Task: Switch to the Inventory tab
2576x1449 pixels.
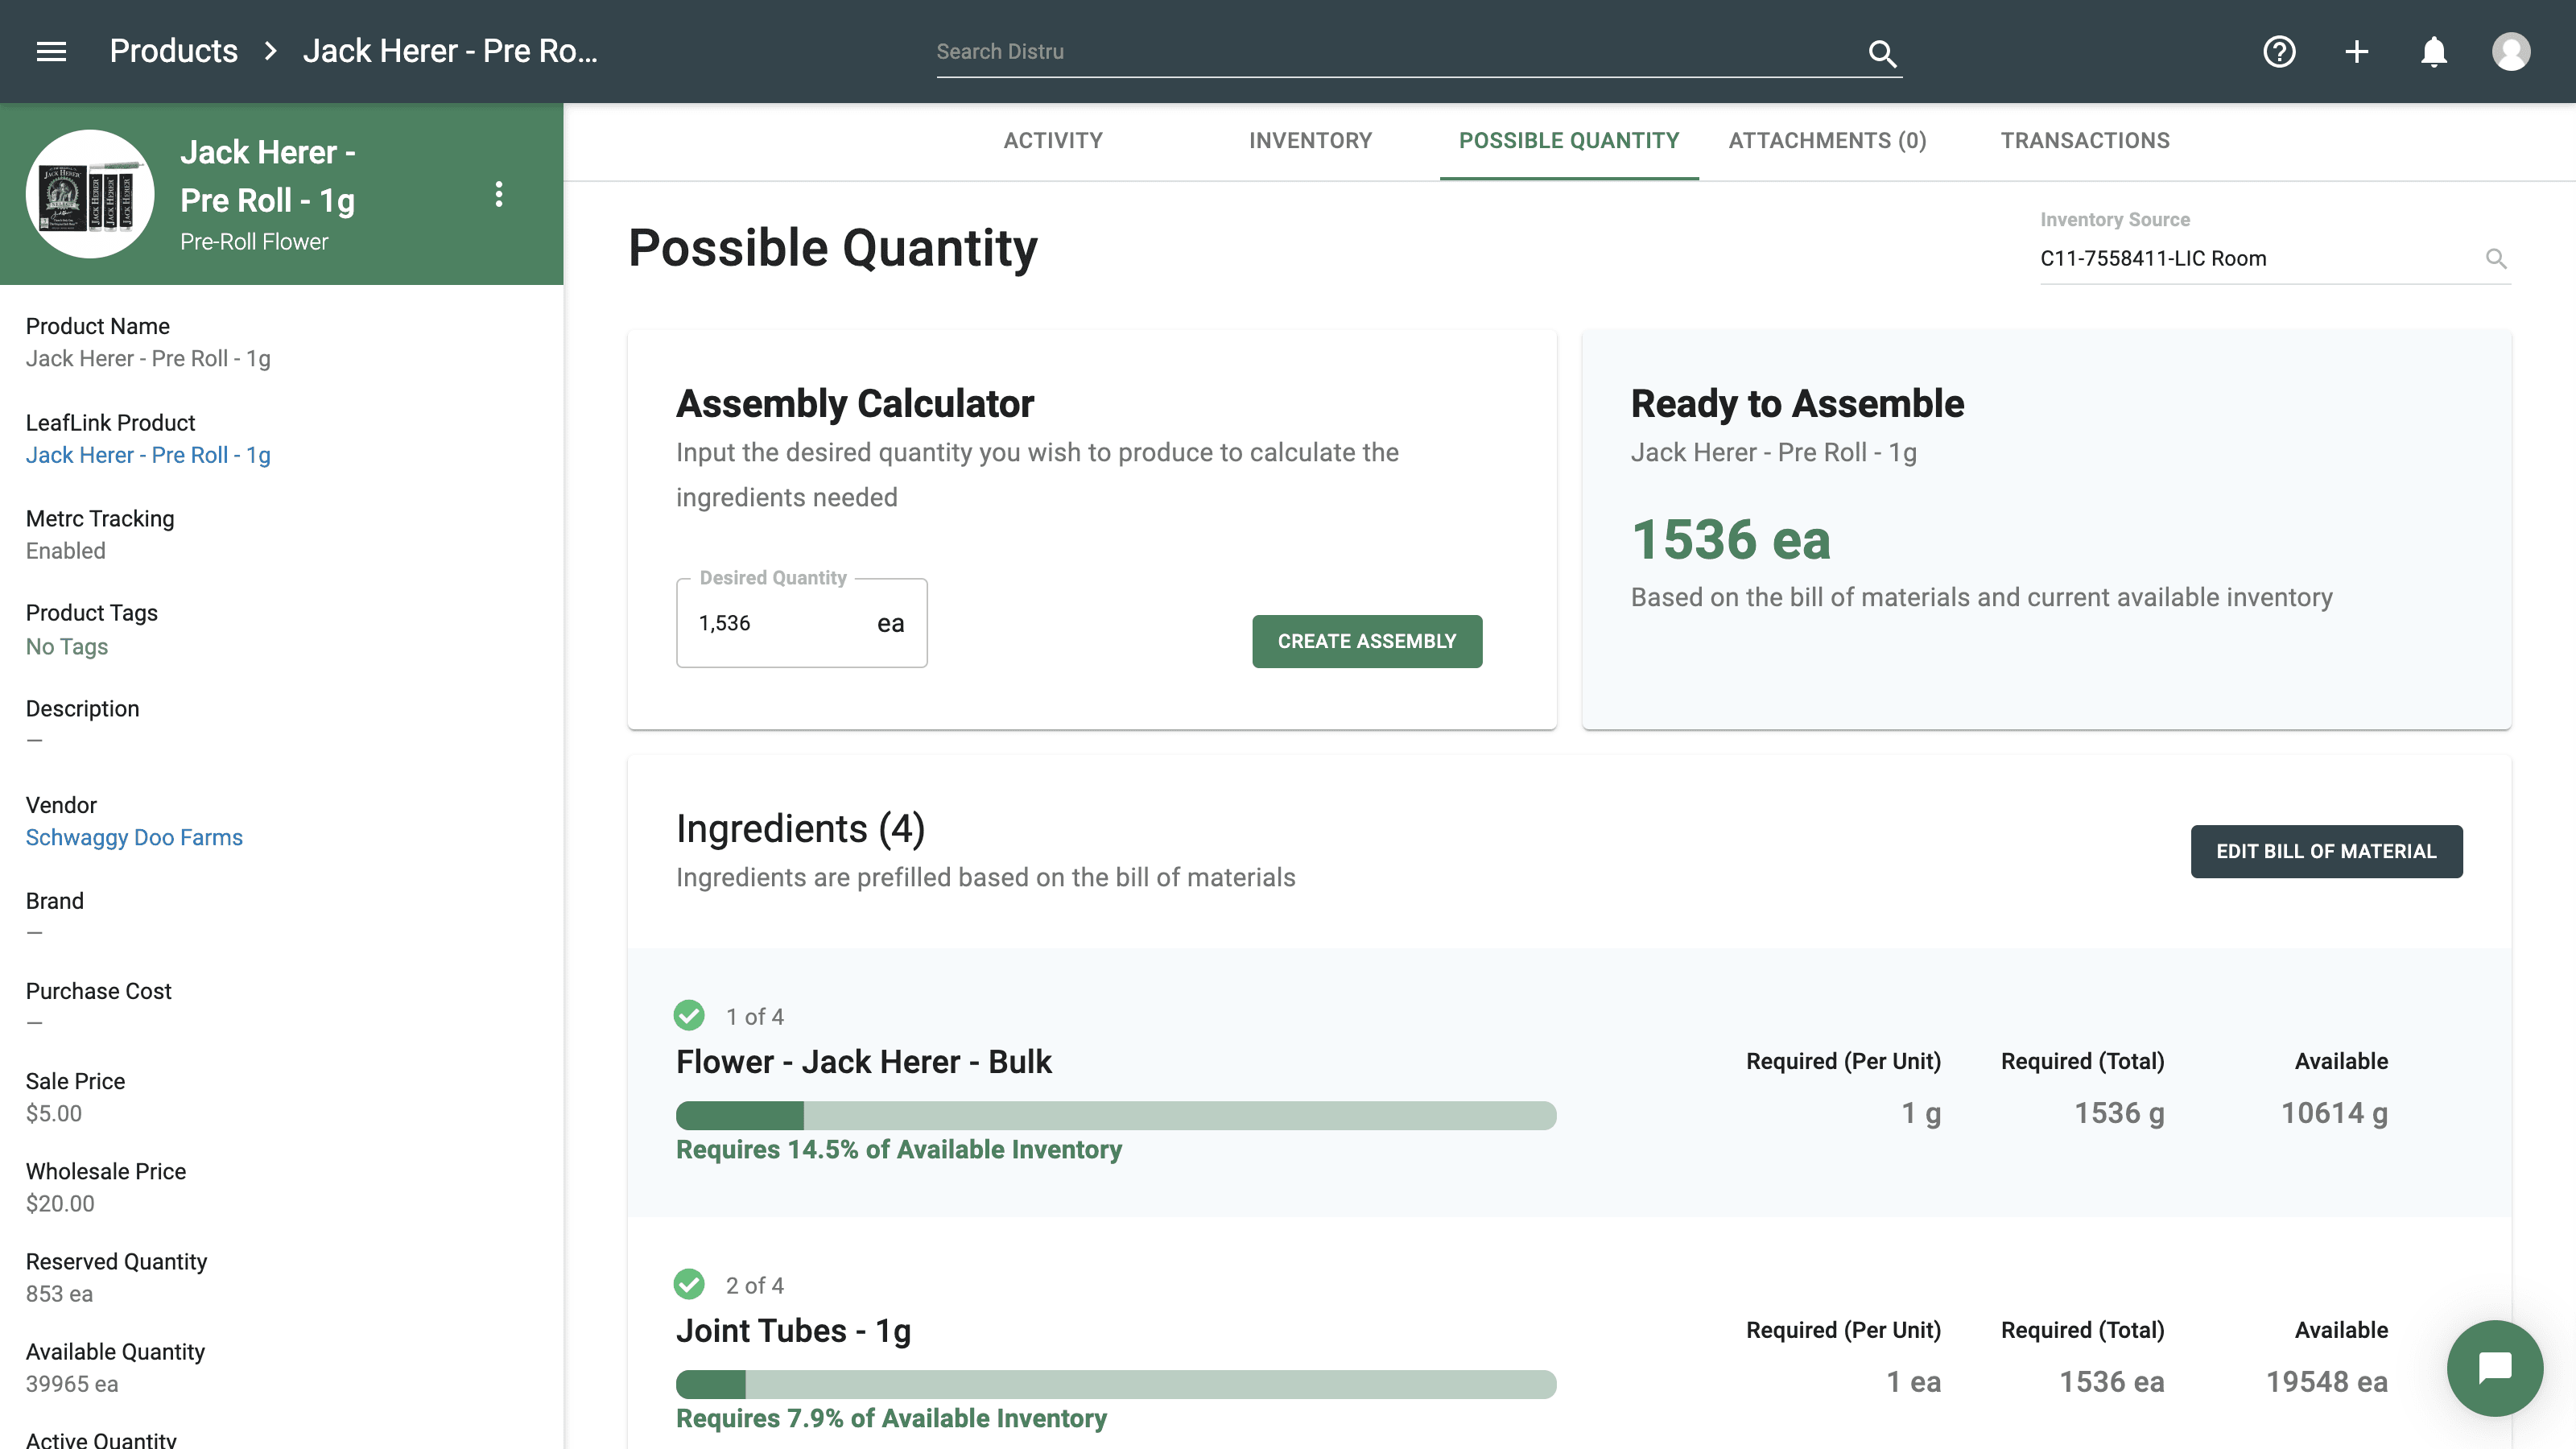Action: point(1310,141)
